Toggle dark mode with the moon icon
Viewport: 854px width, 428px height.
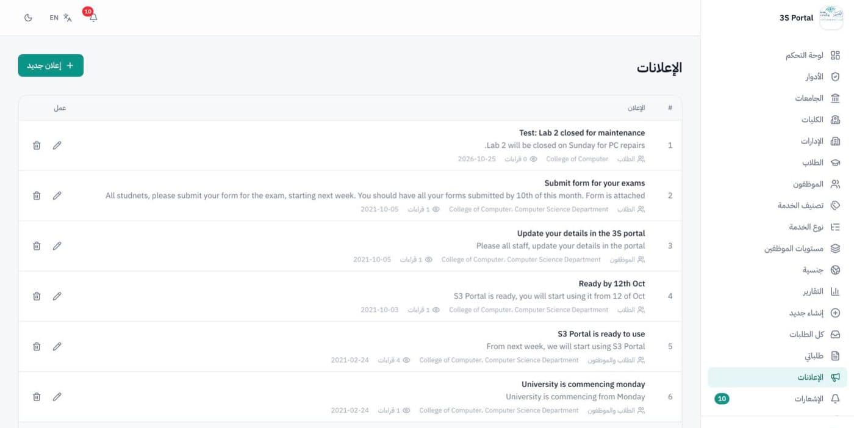click(28, 18)
